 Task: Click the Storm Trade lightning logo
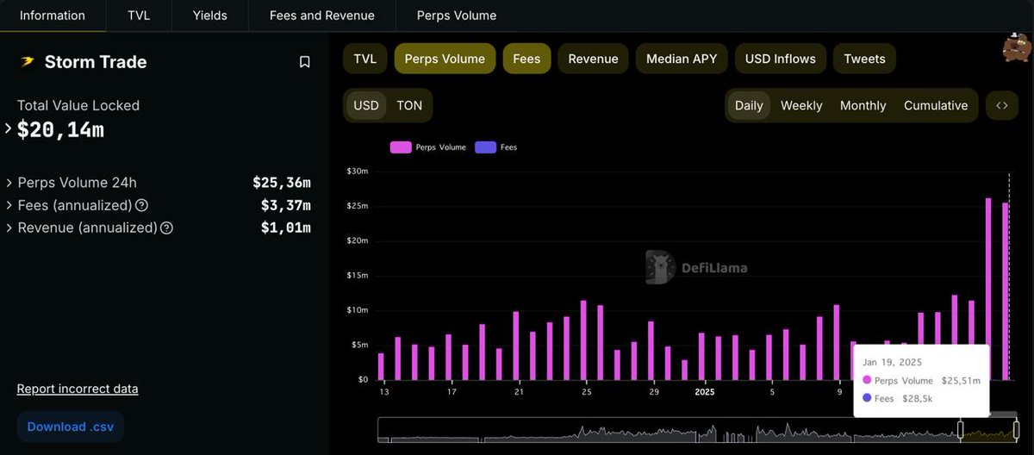[x=28, y=62]
